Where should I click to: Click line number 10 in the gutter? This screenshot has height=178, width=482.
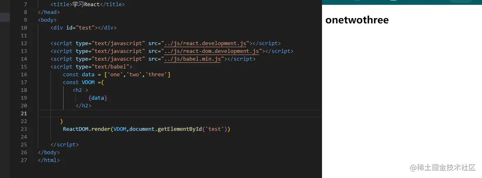[x=24, y=27]
